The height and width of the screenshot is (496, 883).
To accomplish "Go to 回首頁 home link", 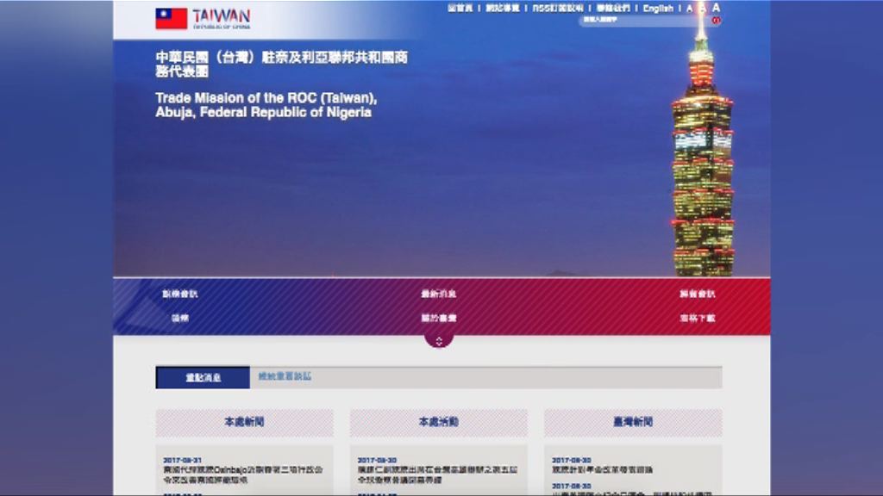I will point(460,9).
